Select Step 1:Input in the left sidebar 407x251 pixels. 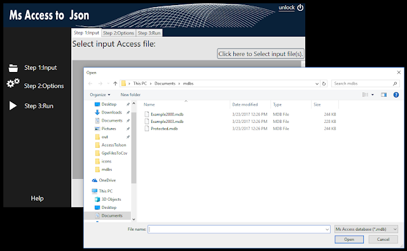41,68
